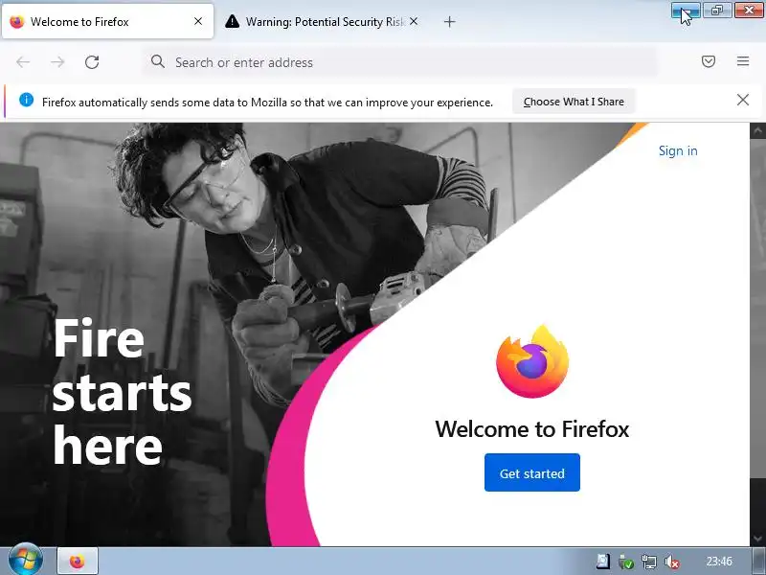Click the page scrollbar down arrow
This screenshot has height=575, width=766.
[x=757, y=539]
